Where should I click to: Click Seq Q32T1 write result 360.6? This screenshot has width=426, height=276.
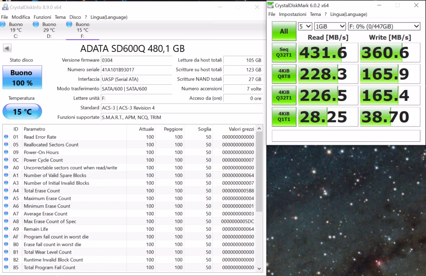(390, 52)
